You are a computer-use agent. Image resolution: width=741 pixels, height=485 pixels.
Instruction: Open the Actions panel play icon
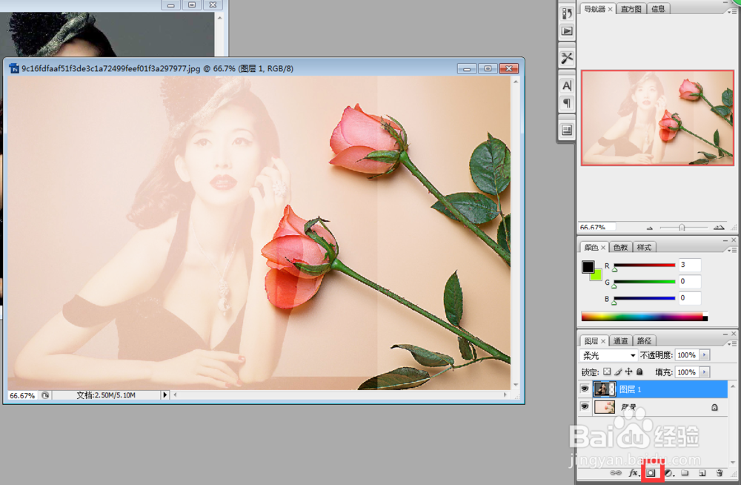(567, 31)
